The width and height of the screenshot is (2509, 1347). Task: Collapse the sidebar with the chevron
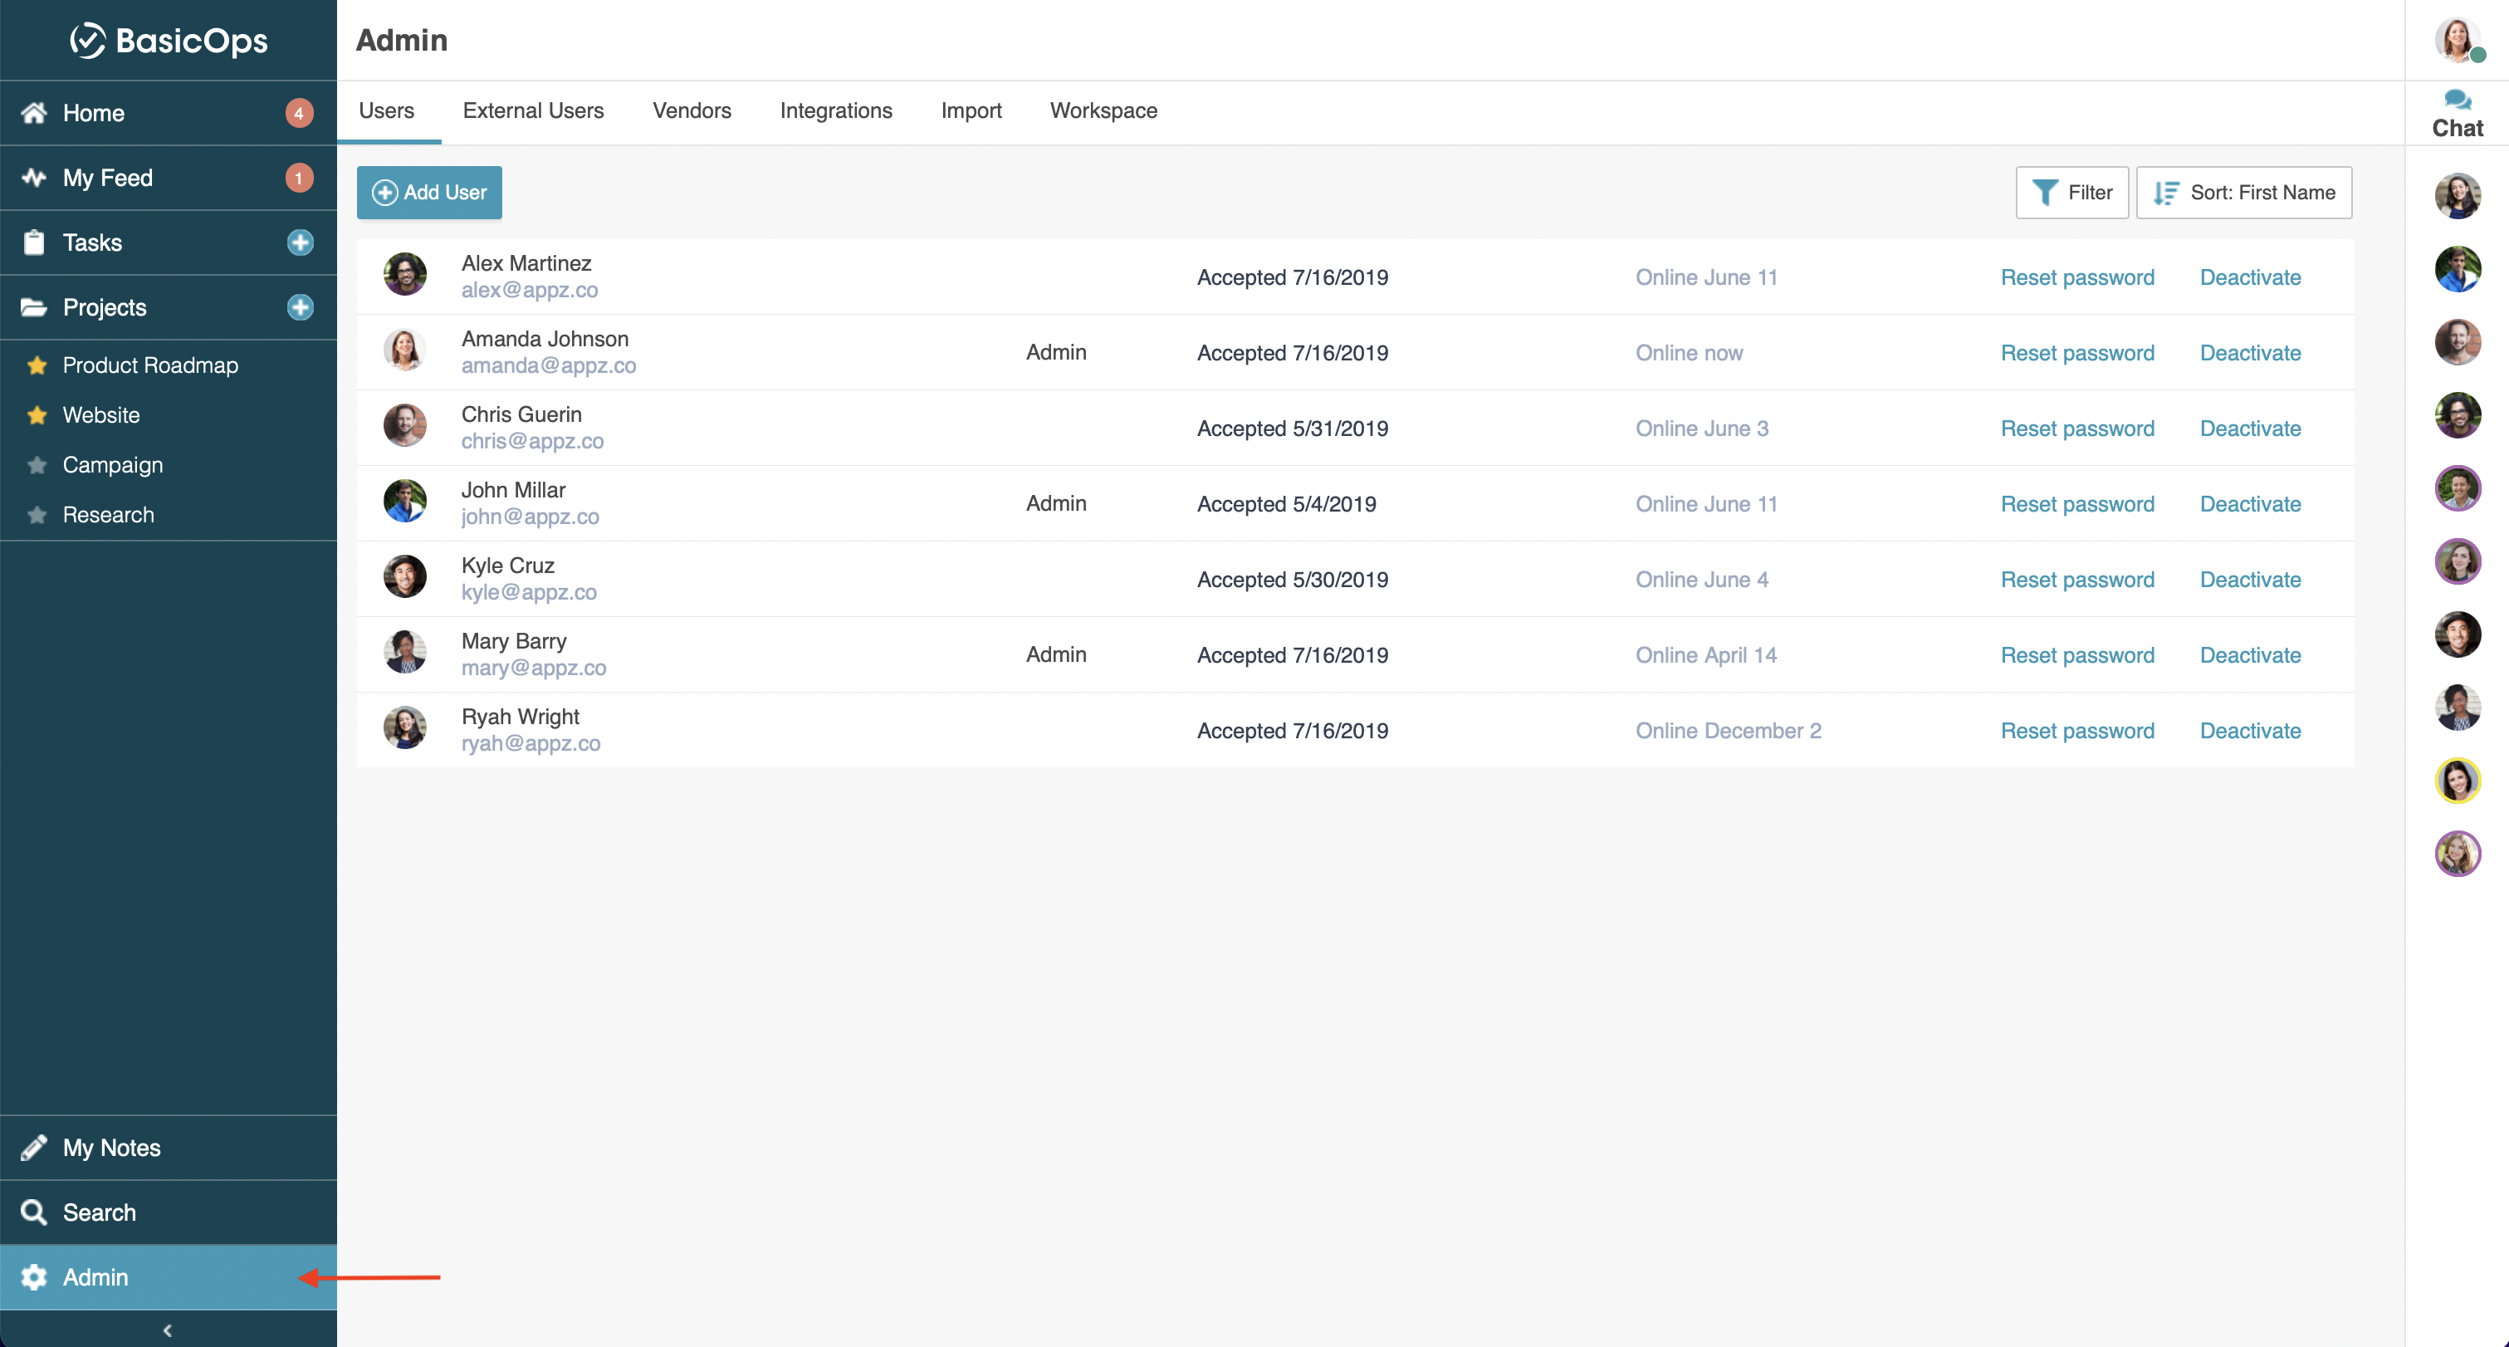pyautogui.click(x=168, y=1330)
